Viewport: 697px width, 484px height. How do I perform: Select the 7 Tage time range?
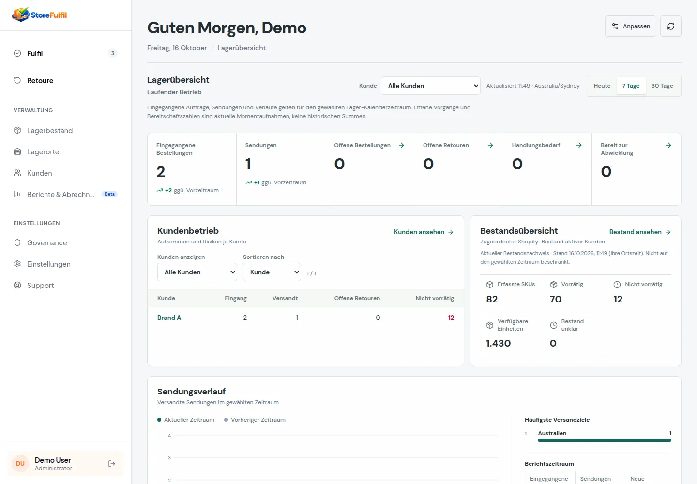pos(631,86)
